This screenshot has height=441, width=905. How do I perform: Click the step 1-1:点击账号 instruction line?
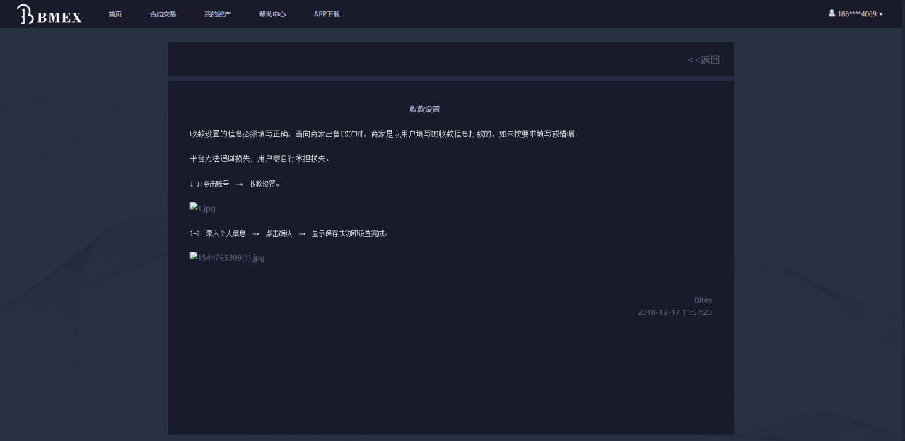pyautogui.click(x=235, y=184)
